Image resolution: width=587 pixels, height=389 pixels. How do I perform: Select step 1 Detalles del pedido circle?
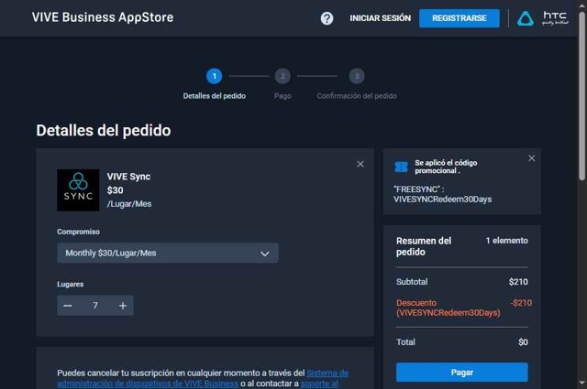point(214,76)
